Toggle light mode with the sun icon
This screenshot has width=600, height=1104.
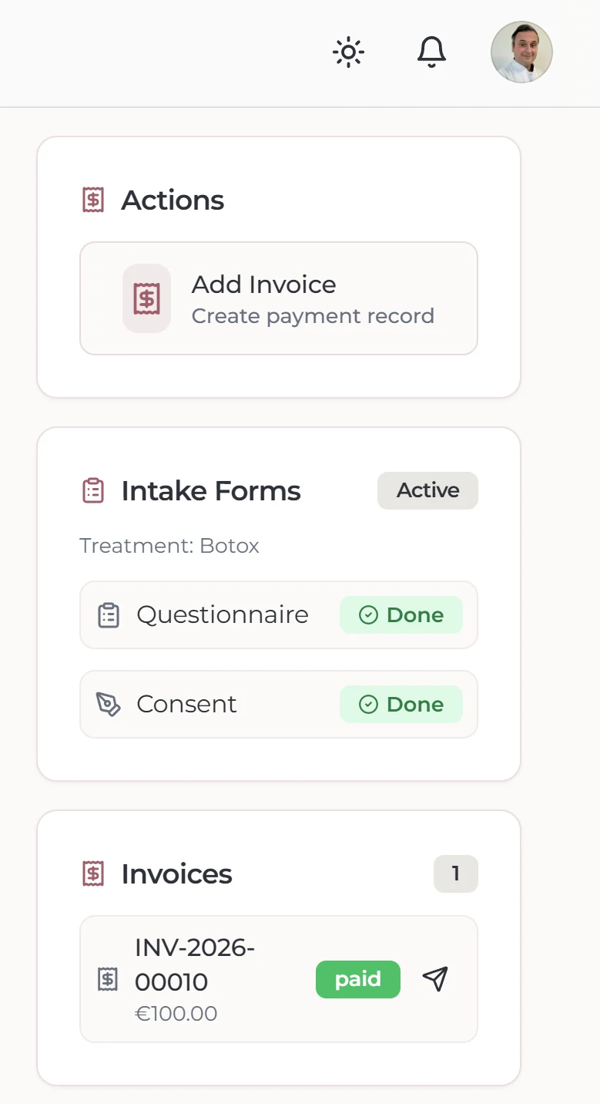347,52
